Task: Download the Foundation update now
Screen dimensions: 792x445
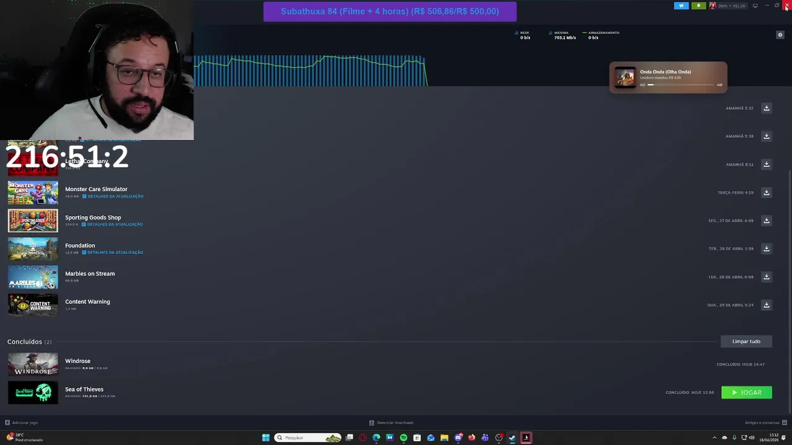Action: point(766,248)
